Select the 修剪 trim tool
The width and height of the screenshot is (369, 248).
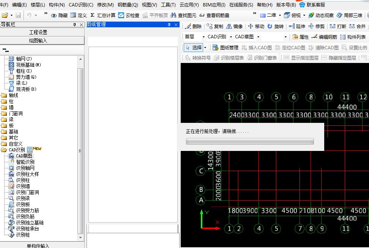tap(317, 26)
